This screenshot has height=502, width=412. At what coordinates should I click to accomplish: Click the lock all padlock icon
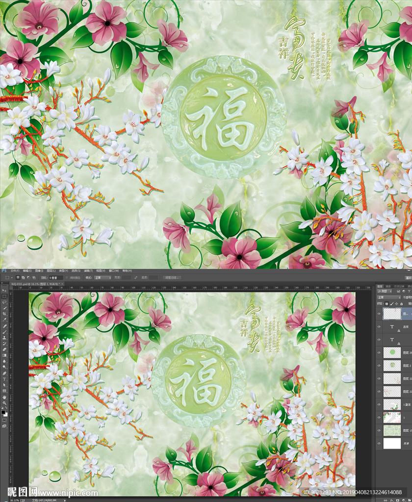(401, 303)
